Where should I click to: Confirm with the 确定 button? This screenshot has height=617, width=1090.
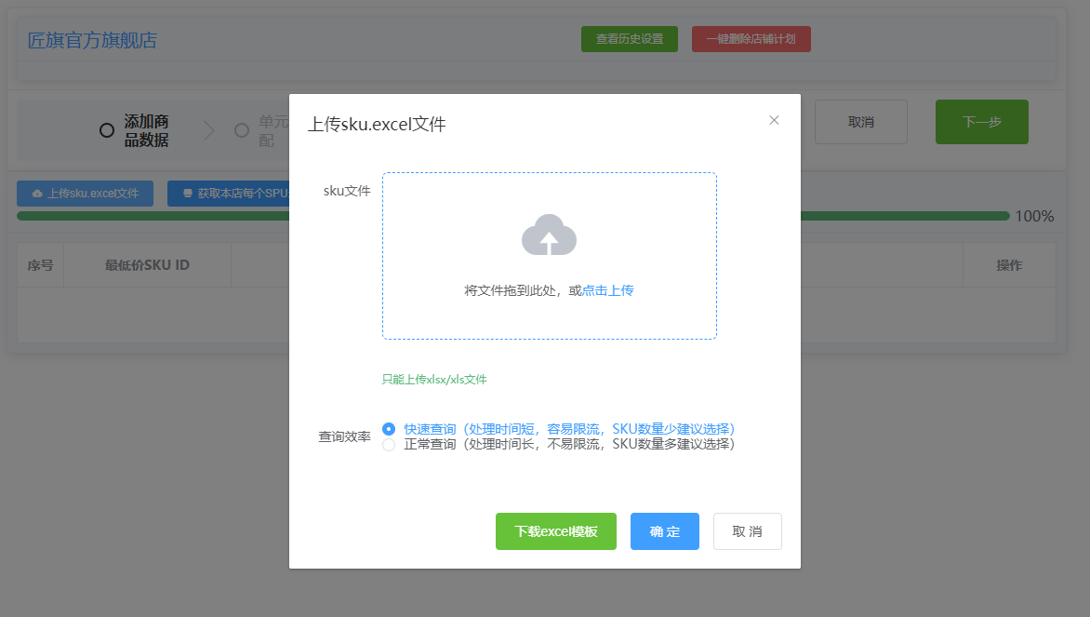pos(665,531)
